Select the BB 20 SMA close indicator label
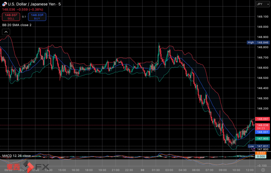Image resolution: width=271 pixels, height=173 pixels. pyautogui.click(x=17, y=25)
